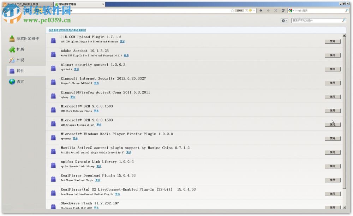The image size is (353, 216).
Task: Disable the DRM Netscape Network Object plugin
Action: coord(333,125)
